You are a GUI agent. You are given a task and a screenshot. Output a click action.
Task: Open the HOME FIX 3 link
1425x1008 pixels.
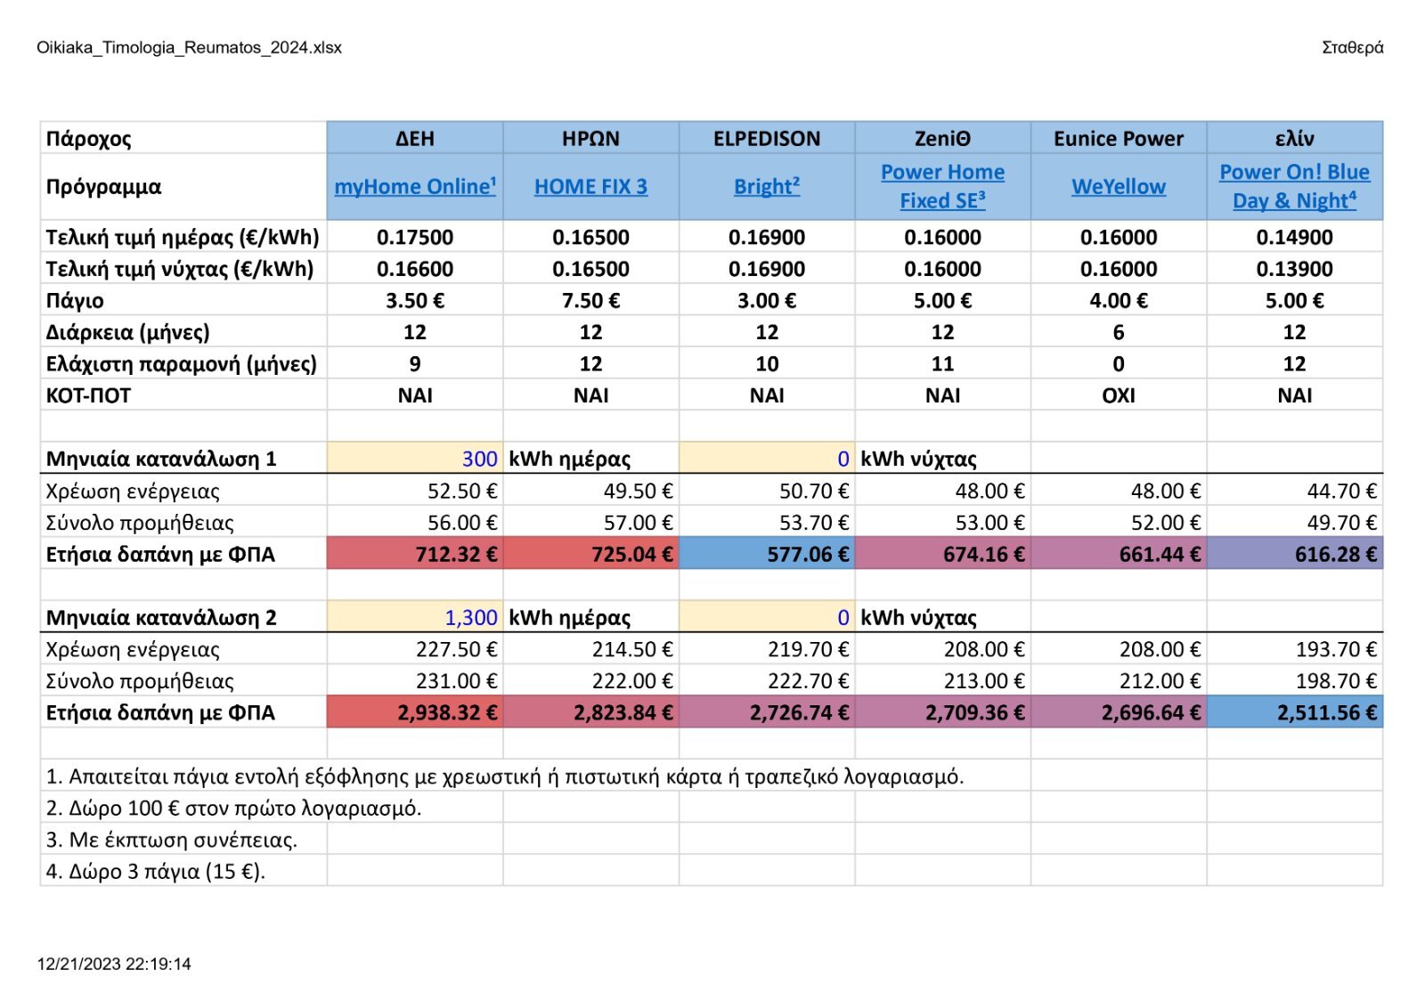[x=590, y=186]
